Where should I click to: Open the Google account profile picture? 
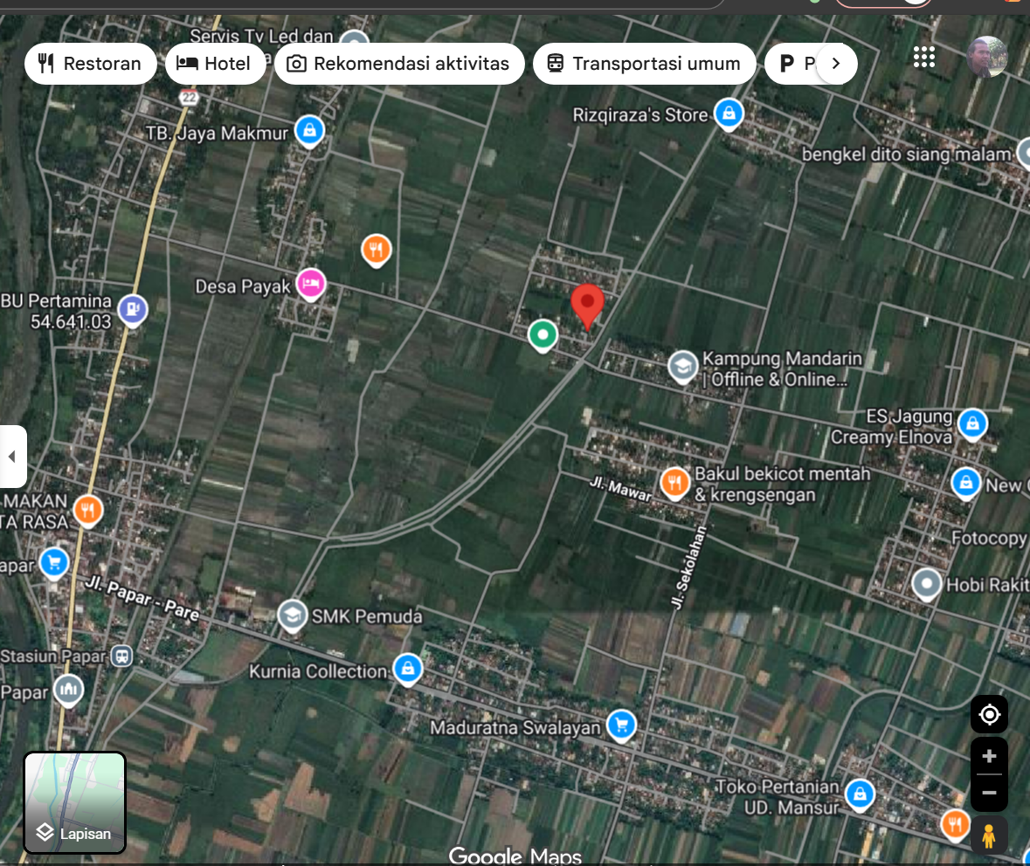pyautogui.click(x=986, y=58)
